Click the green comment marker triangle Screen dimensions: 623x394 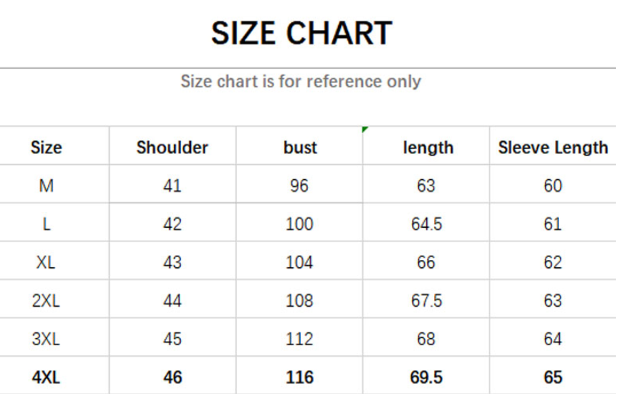coord(365,130)
